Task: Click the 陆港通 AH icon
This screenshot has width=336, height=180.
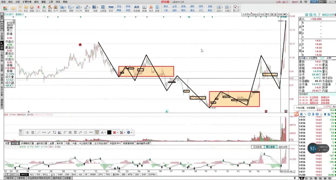Action: (136, 8)
